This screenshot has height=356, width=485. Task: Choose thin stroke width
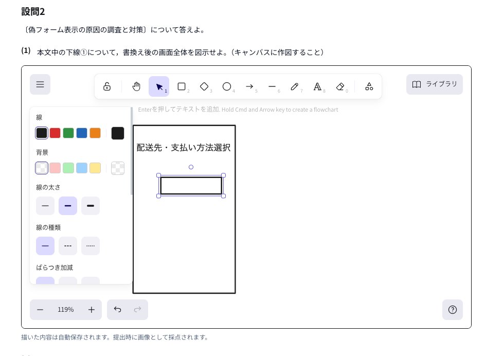45,206
